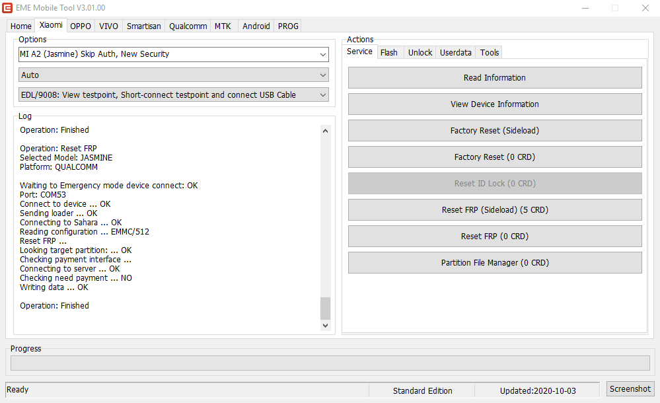Expand the EDL/9008 connection mode dropdown
The height and width of the screenshot is (403, 660).
click(x=173, y=94)
